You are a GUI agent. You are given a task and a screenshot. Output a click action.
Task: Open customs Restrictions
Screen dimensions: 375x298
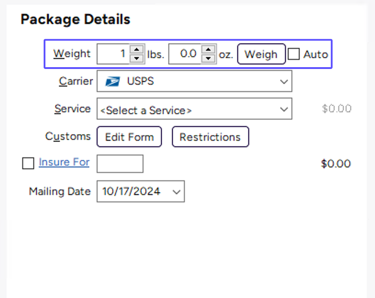210,137
